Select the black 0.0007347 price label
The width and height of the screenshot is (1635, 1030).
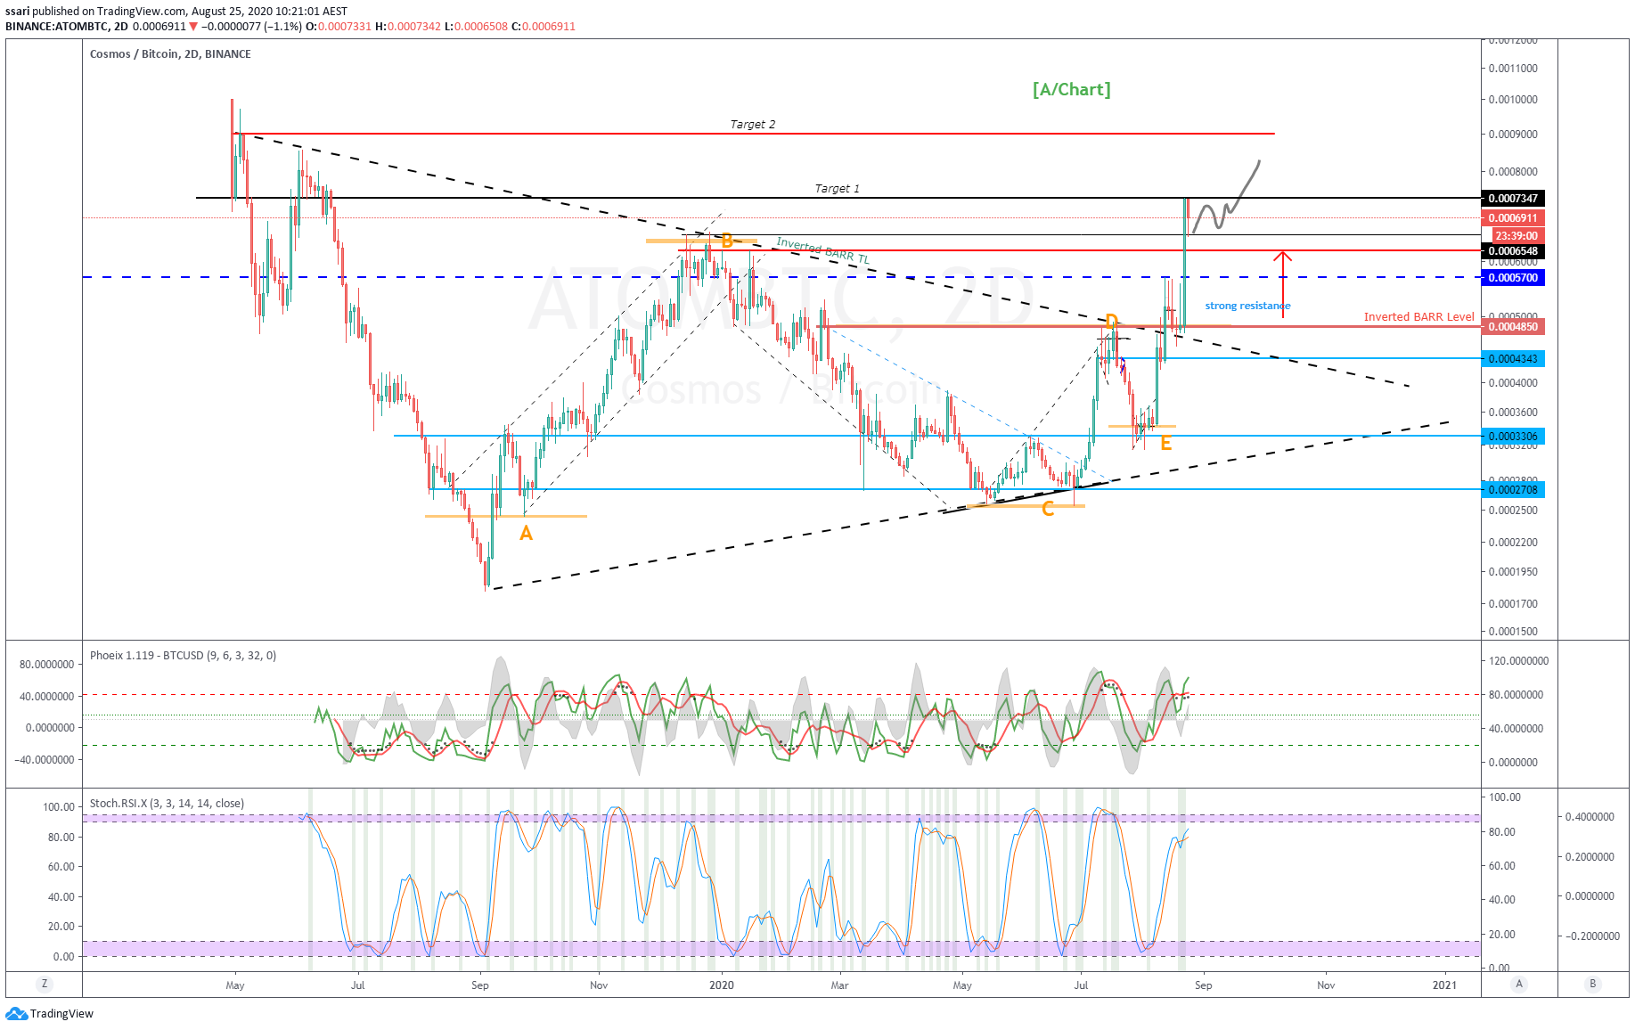point(1512,198)
